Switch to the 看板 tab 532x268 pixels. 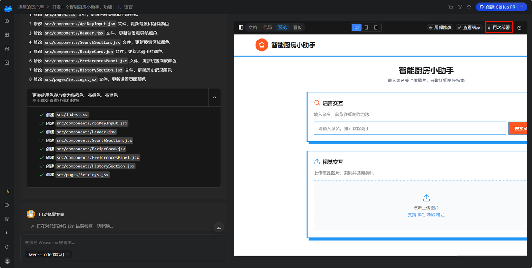[x=297, y=27]
